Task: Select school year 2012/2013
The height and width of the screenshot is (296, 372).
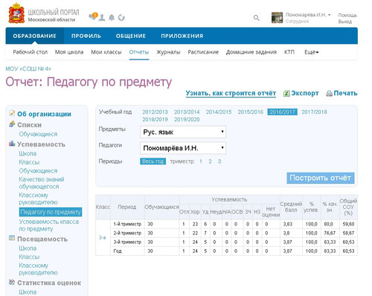Action: click(x=155, y=112)
